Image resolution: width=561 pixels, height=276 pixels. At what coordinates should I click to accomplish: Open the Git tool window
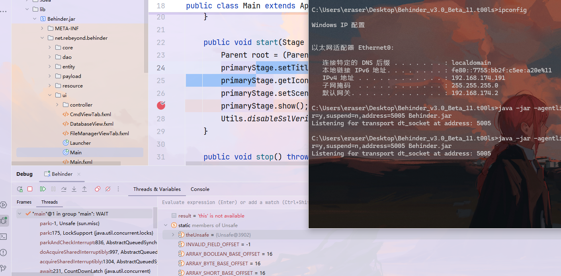click(x=4, y=268)
